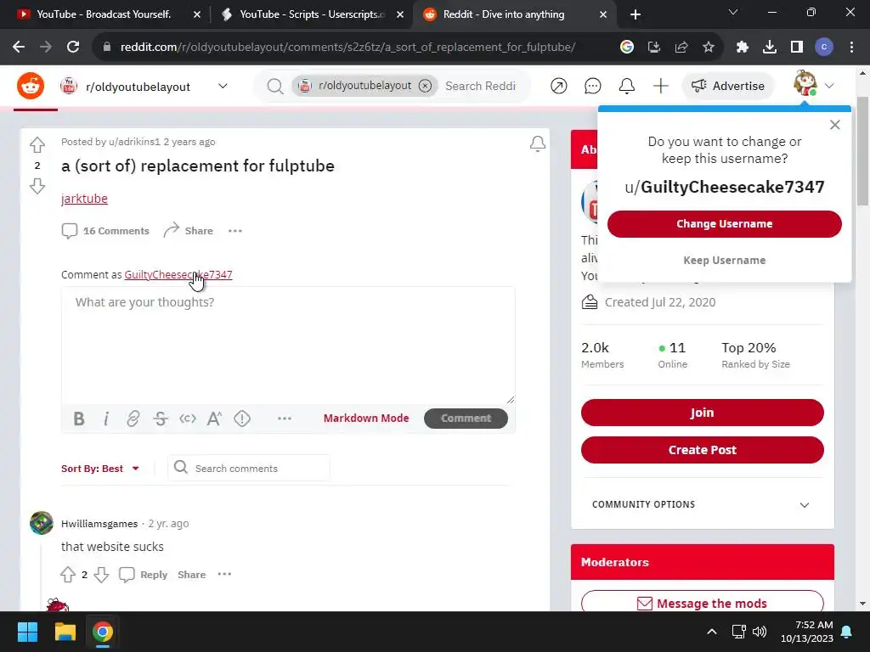
Task: Open File Explorer from taskbar
Action: pos(65,632)
